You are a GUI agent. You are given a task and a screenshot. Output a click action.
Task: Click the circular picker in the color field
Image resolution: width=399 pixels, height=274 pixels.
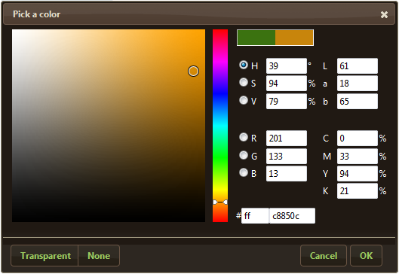click(193, 71)
